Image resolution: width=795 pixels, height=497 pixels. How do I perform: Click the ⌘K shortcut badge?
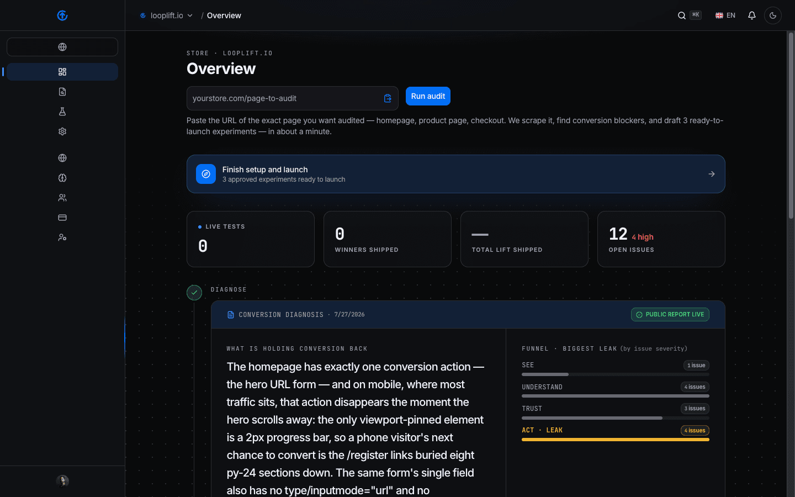click(x=696, y=15)
